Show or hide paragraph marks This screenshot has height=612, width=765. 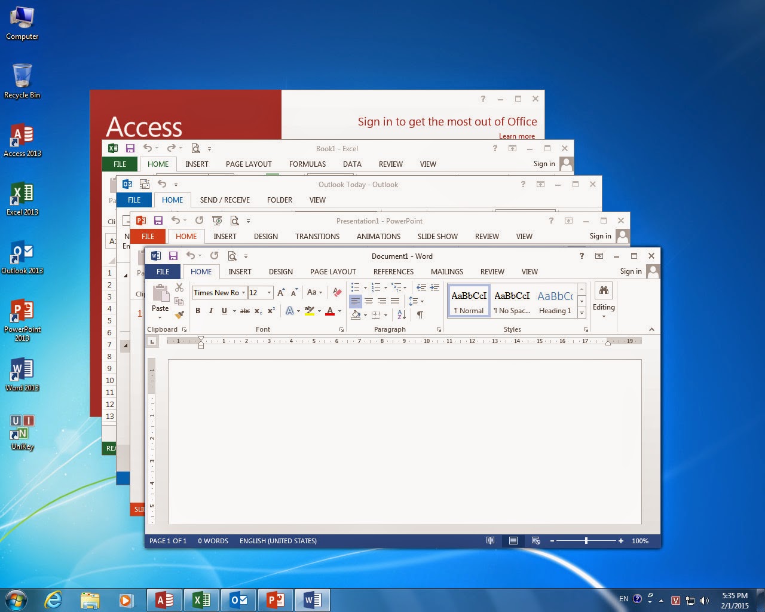tap(420, 314)
